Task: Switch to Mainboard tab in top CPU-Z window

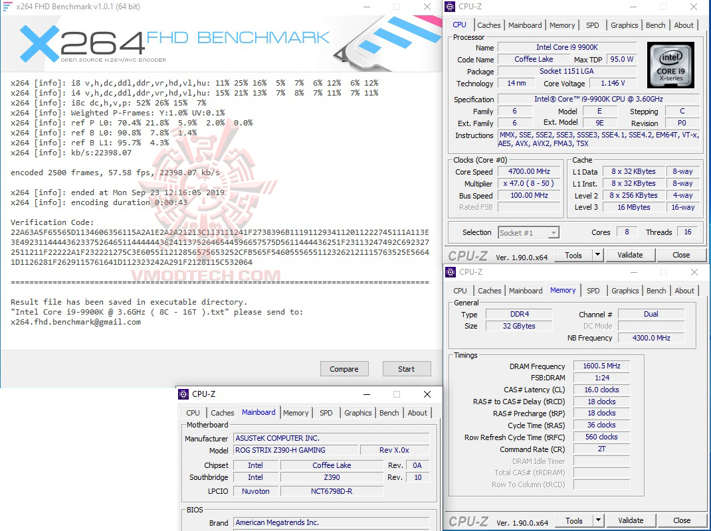Action: pyautogui.click(x=525, y=25)
